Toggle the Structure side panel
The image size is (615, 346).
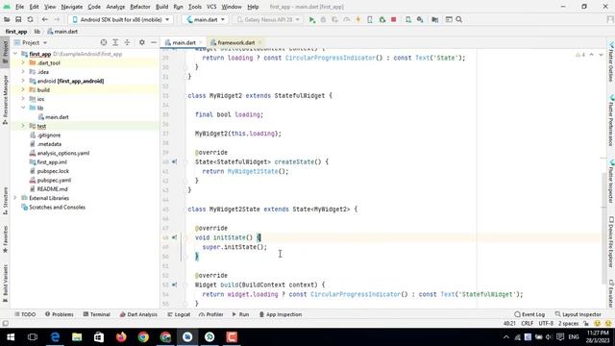(x=6, y=201)
